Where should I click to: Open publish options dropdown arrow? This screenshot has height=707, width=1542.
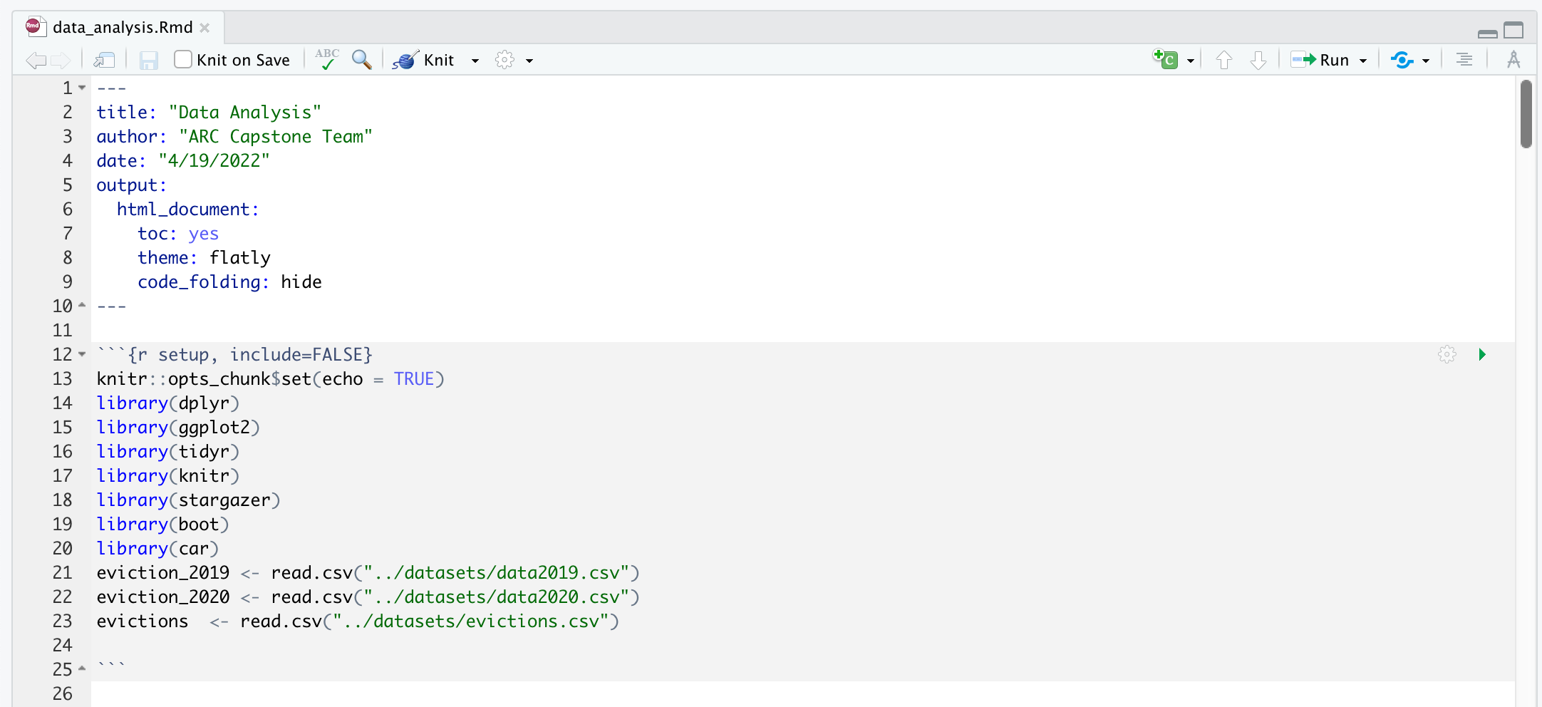tap(1426, 61)
